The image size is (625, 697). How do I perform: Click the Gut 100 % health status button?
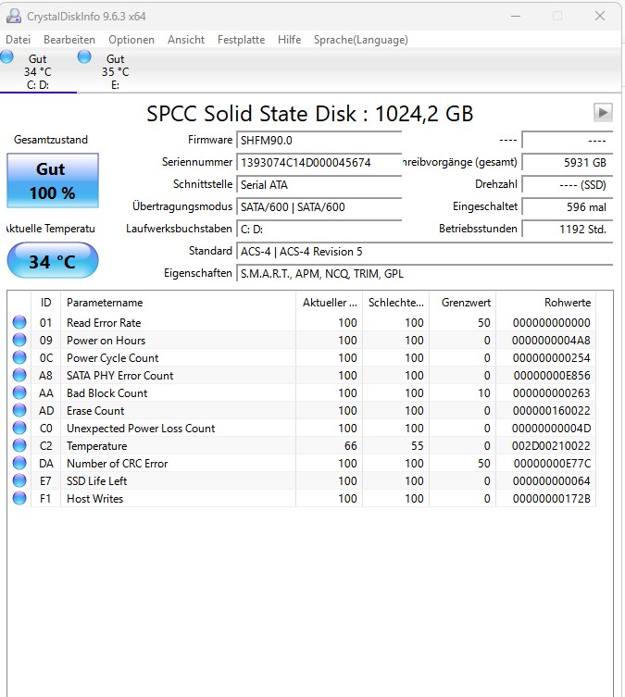pyautogui.click(x=52, y=180)
